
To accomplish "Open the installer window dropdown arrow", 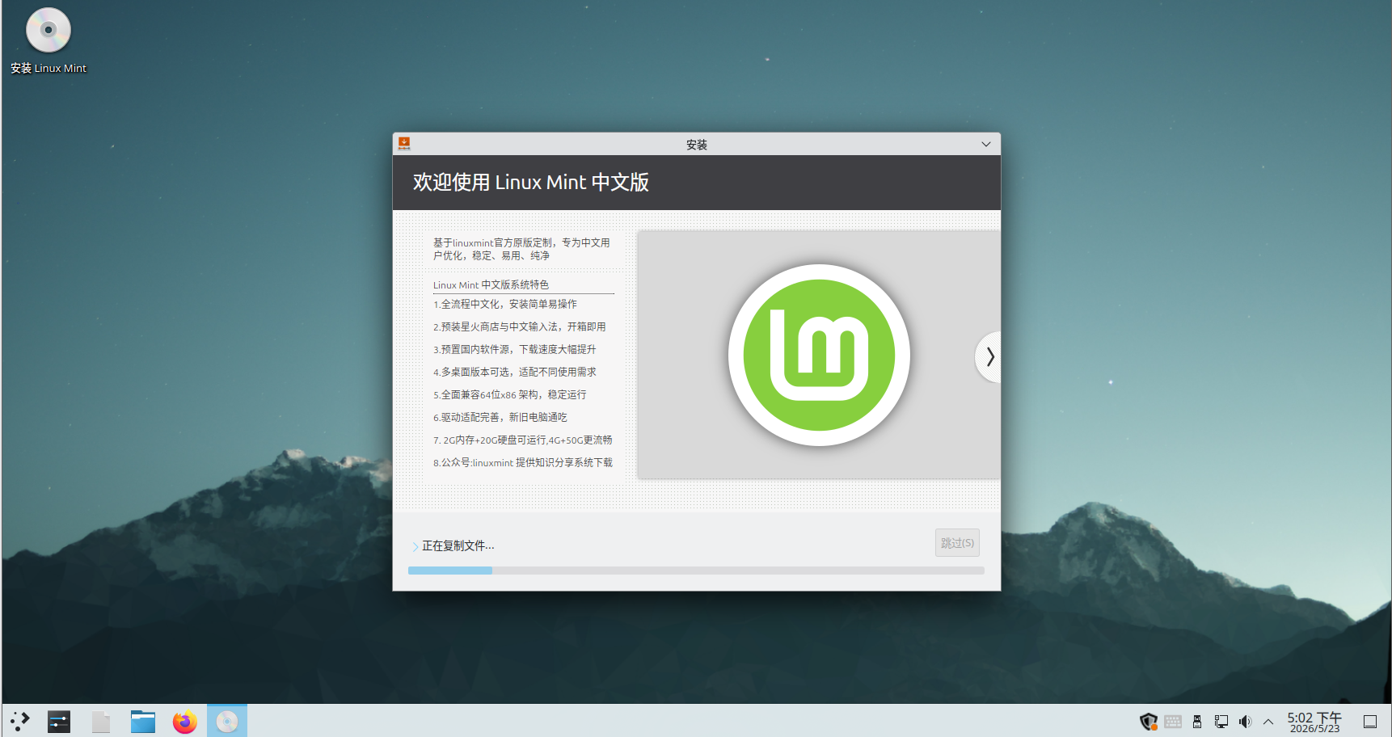I will [986, 145].
